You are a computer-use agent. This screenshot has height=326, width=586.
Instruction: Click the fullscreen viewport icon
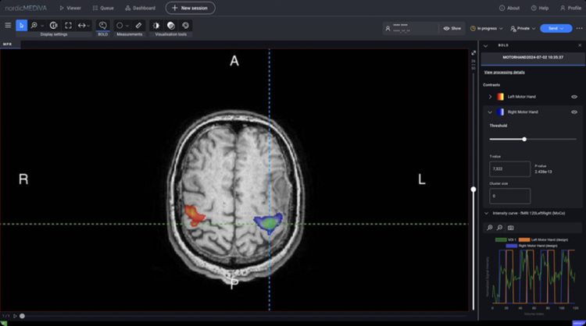click(x=68, y=25)
